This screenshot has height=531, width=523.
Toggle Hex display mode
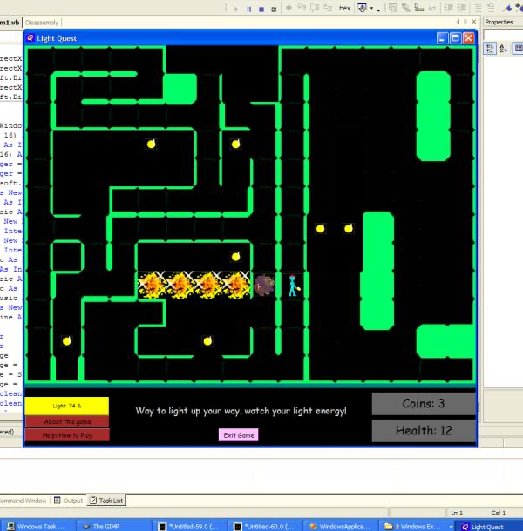pyautogui.click(x=344, y=8)
